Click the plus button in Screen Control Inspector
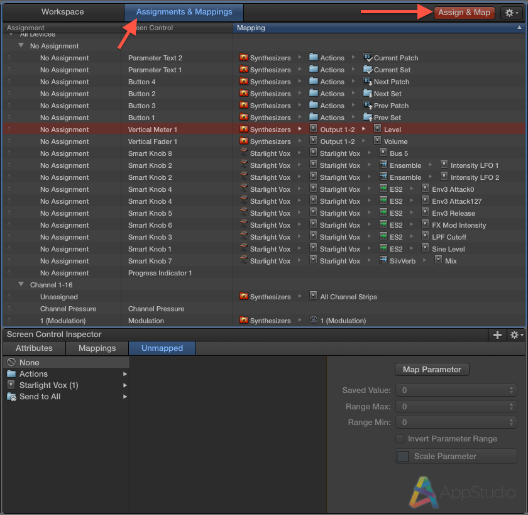This screenshot has height=515, width=528. coord(497,335)
